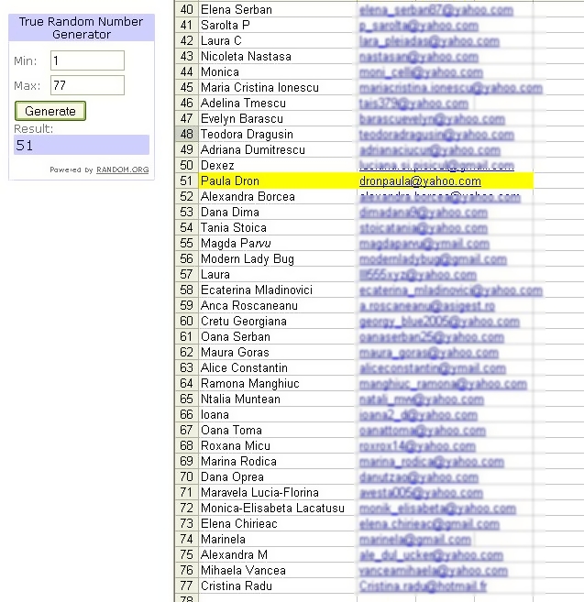Click the cell Ecaterina Mladinovici
This screenshot has width=584, height=602.
[278, 290]
